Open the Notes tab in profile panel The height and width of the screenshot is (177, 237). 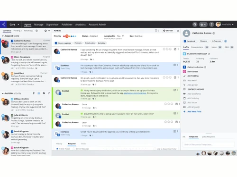[x=217, y=47]
